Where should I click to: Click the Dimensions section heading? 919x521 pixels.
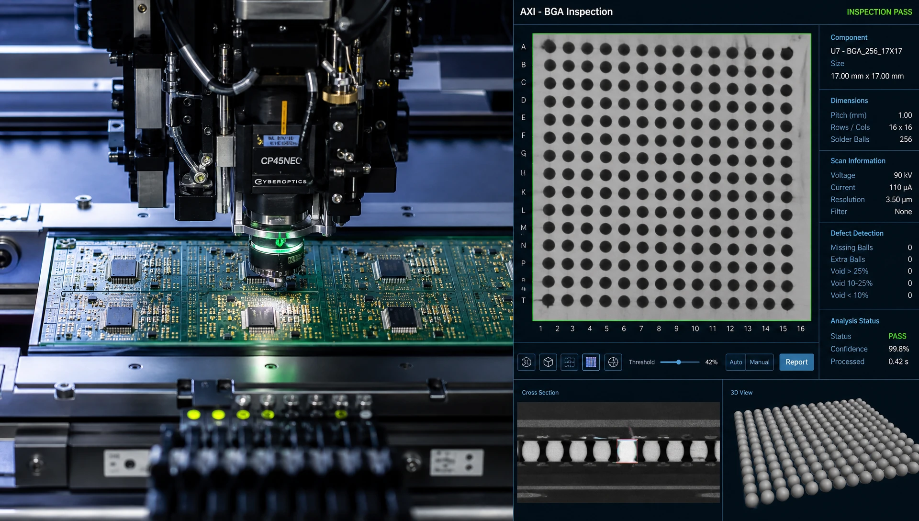tap(849, 101)
